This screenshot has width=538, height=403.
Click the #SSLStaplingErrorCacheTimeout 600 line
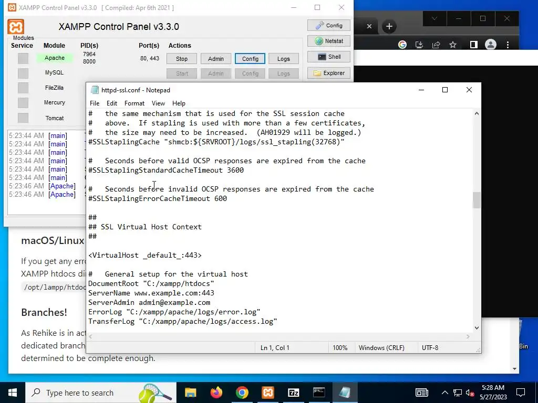click(158, 199)
